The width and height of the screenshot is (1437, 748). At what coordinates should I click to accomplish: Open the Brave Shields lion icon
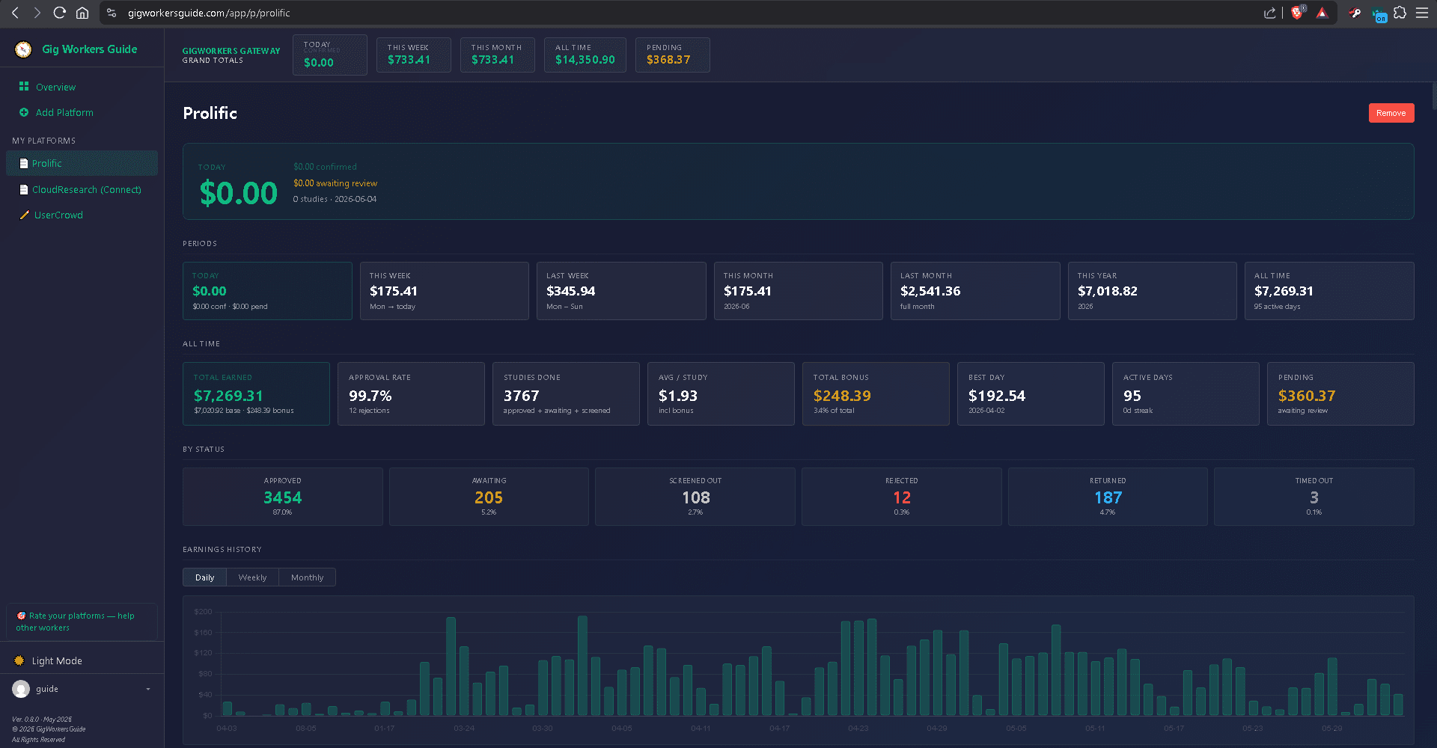1298,13
